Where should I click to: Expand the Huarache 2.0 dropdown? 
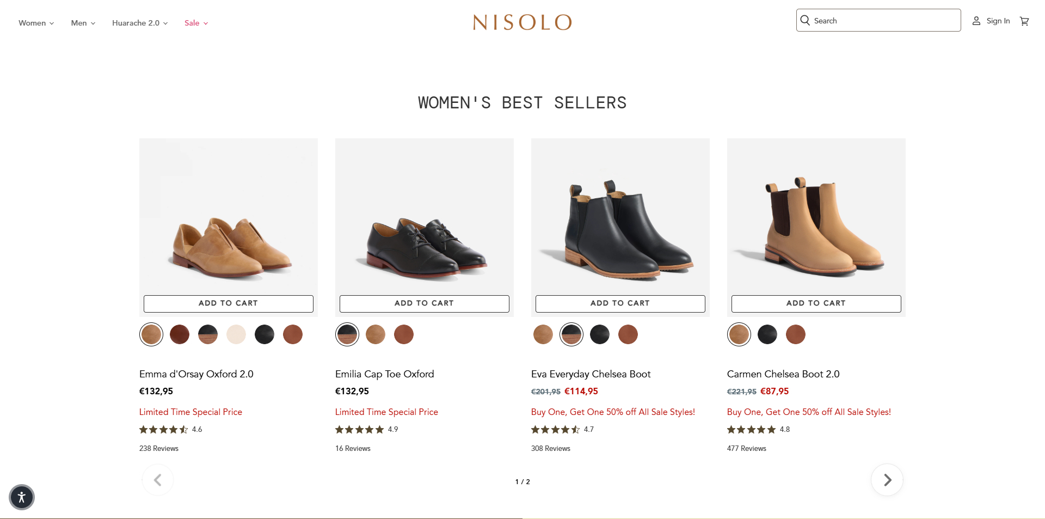click(x=136, y=23)
